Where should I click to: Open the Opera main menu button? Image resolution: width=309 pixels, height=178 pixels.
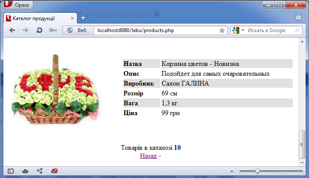tap(17, 5)
